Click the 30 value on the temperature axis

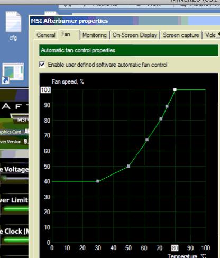(x=98, y=248)
